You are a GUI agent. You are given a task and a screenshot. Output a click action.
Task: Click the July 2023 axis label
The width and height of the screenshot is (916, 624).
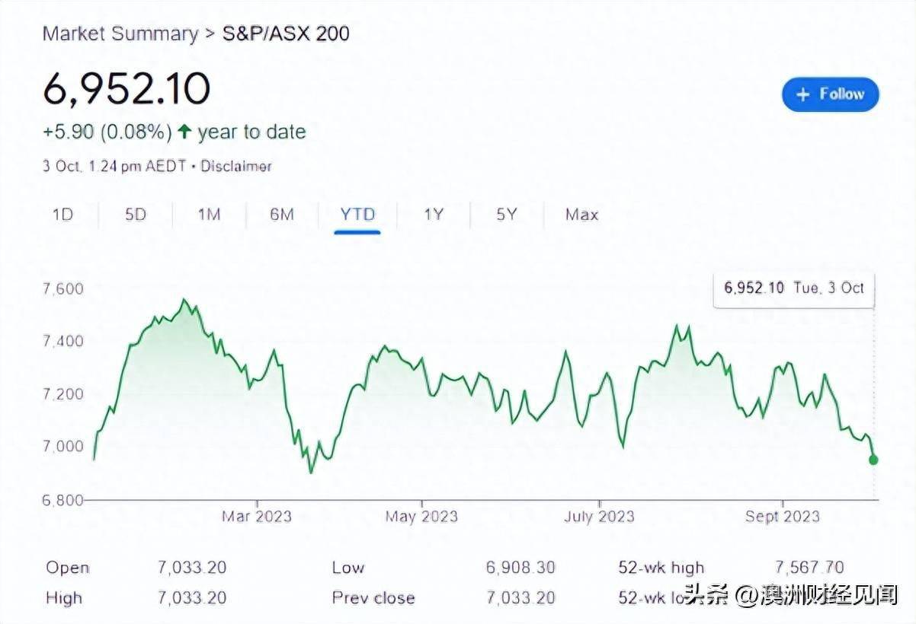tap(599, 516)
